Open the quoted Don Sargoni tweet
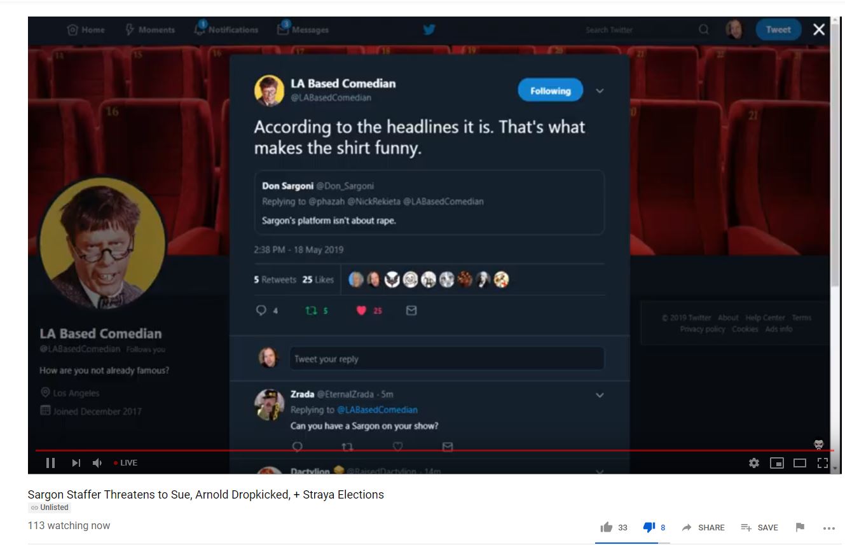845x545 pixels. 429,202
